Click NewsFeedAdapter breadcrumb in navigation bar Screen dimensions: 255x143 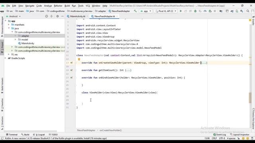(119, 11)
